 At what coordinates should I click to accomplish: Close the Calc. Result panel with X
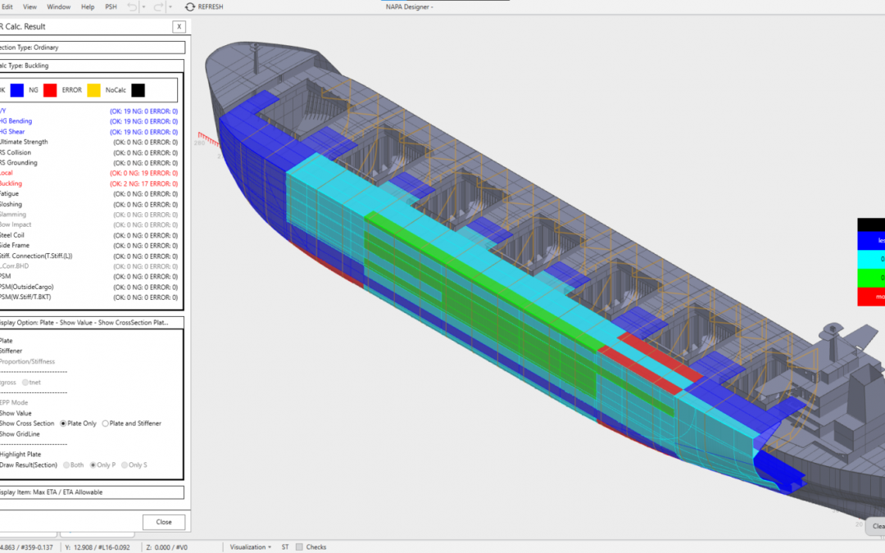pos(179,26)
